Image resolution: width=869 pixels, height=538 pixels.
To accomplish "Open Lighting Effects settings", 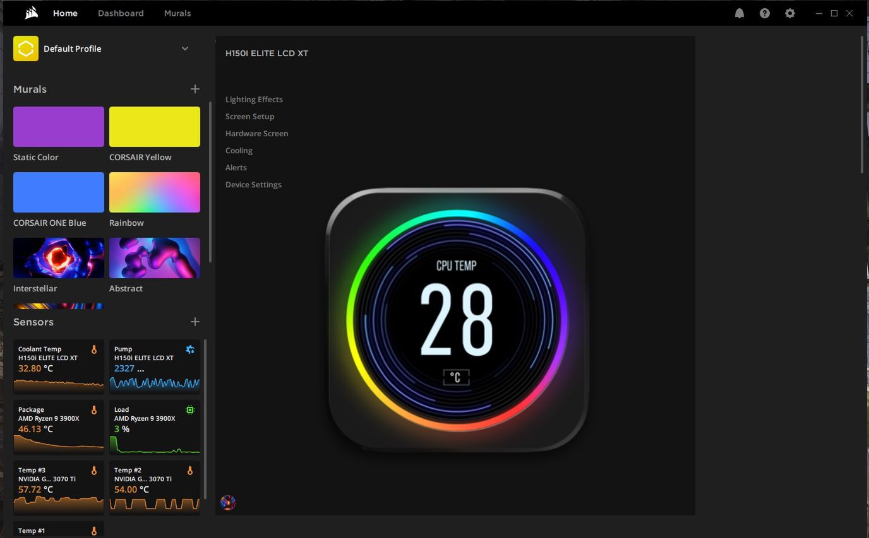I will (254, 99).
